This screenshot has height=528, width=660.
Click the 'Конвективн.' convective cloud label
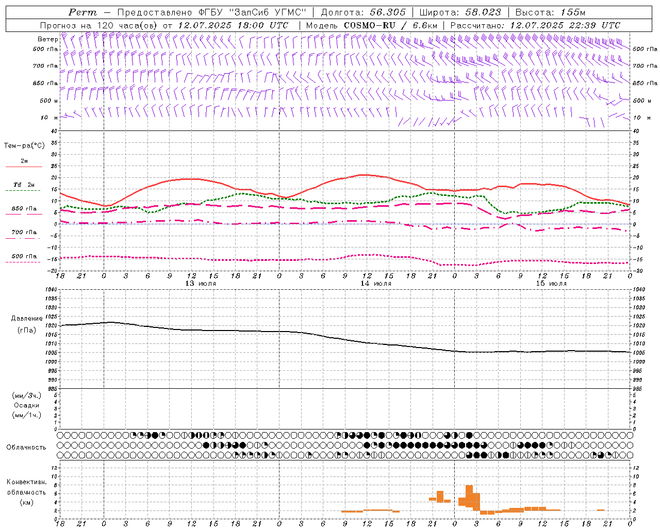26,482
